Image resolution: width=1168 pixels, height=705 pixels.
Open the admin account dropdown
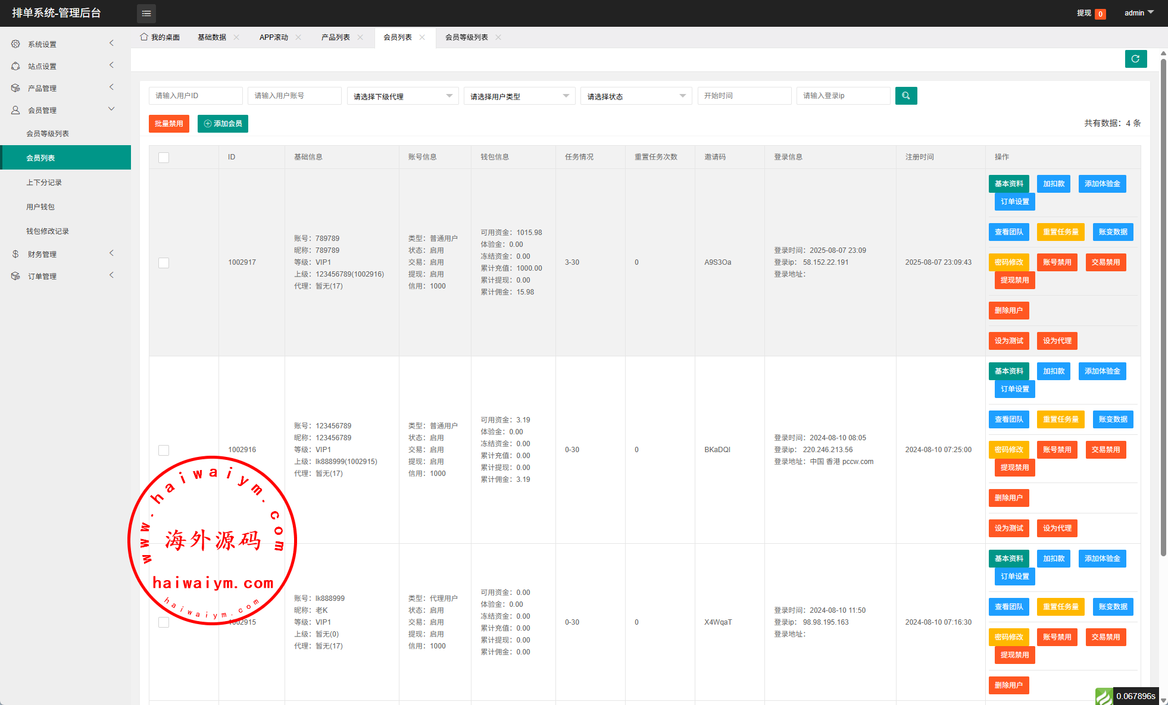[1138, 13]
